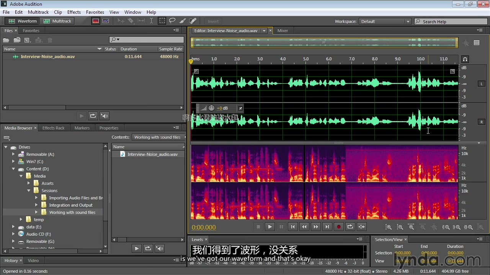The width and height of the screenshot is (490, 275).
Task: Select the Lasso Selection tool
Action: [172, 21]
